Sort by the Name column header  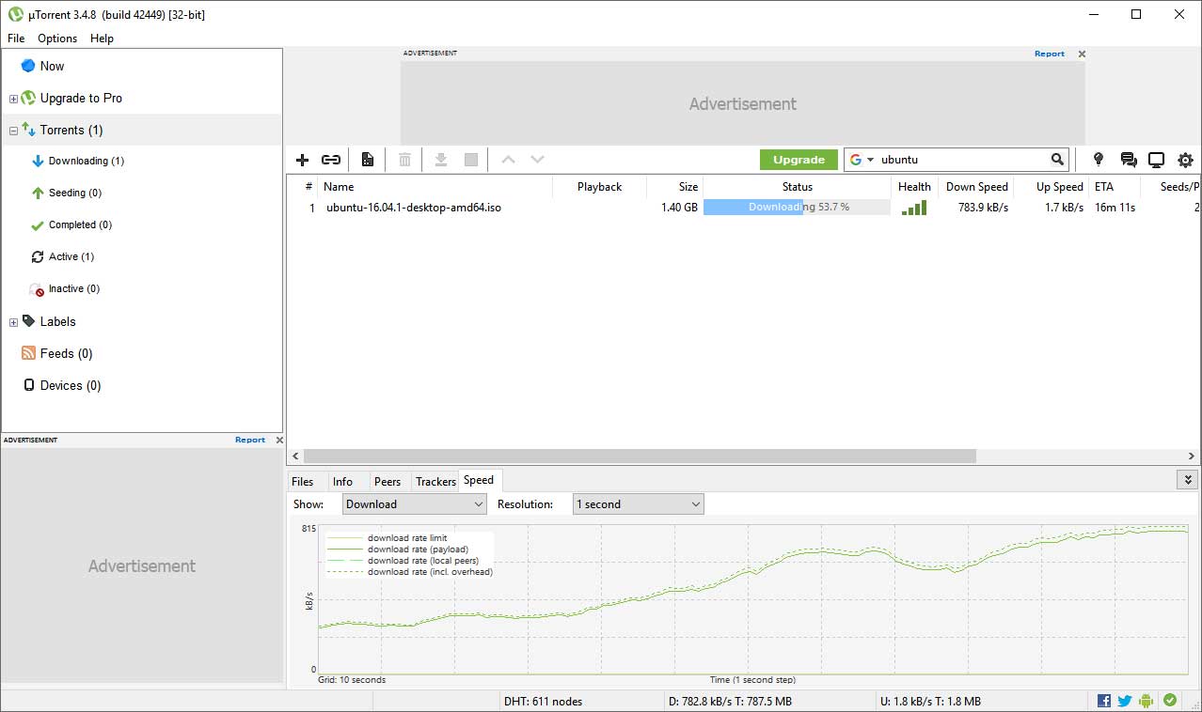point(435,187)
